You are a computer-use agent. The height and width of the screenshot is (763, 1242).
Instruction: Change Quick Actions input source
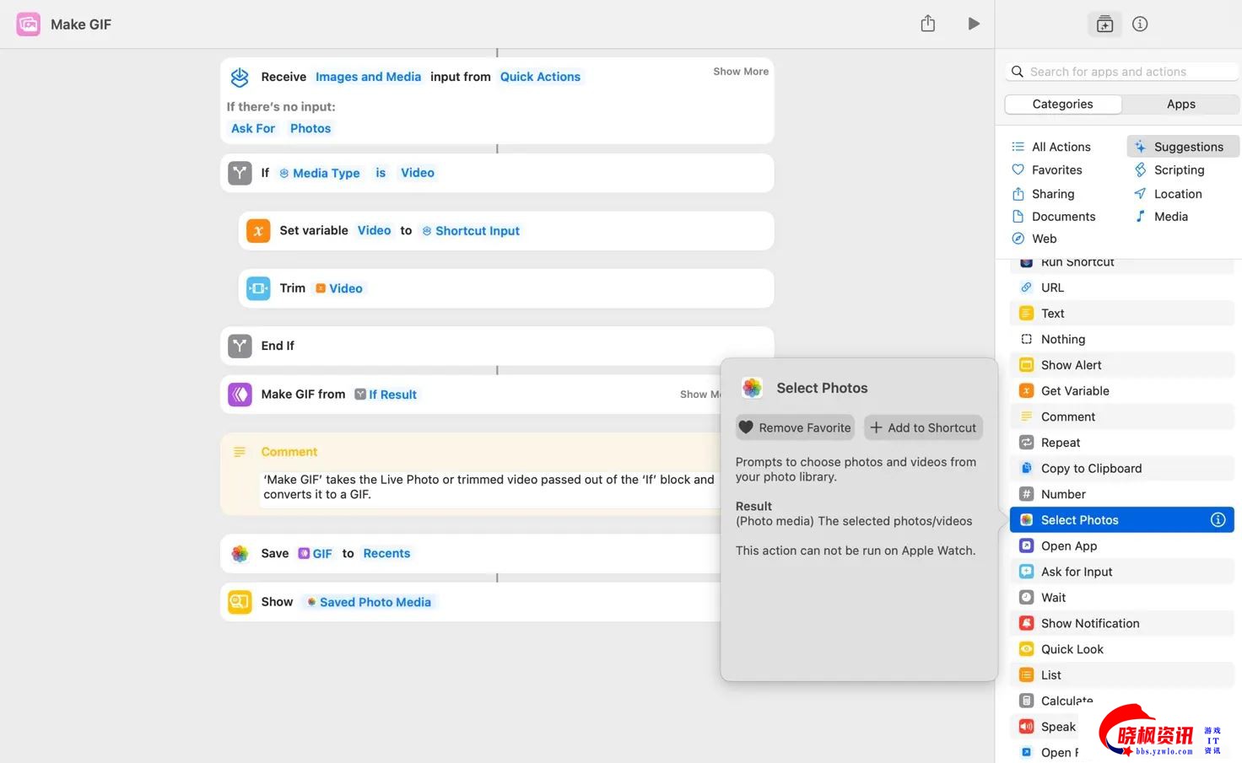coord(540,77)
